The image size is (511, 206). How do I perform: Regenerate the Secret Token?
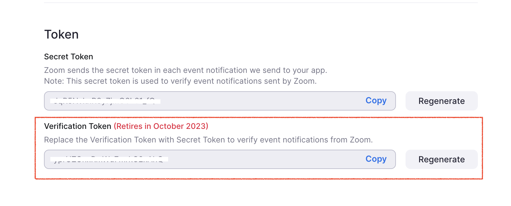pos(441,101)
